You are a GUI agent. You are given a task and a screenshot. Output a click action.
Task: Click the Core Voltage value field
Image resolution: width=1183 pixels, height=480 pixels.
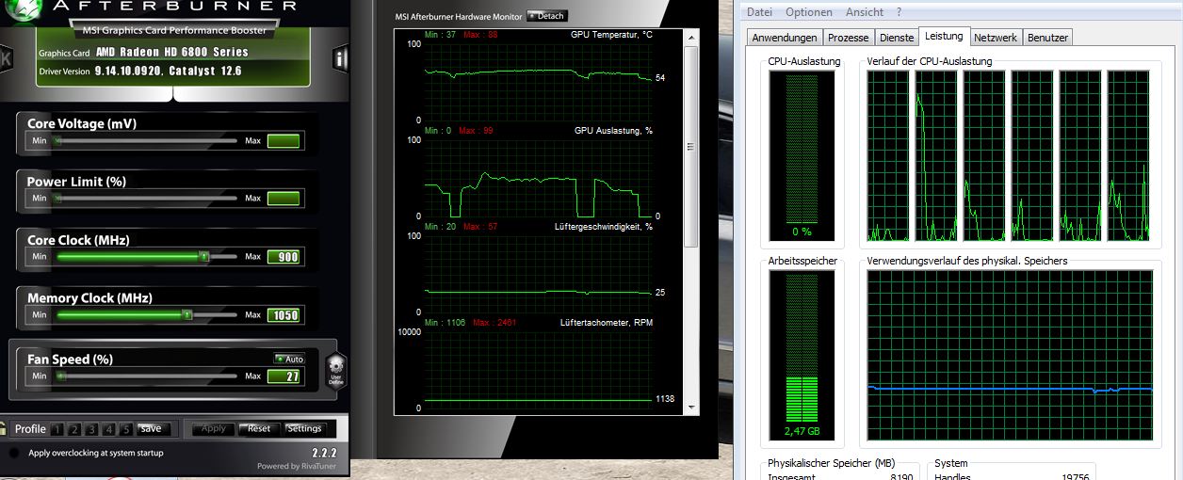[x=284, y=141]
